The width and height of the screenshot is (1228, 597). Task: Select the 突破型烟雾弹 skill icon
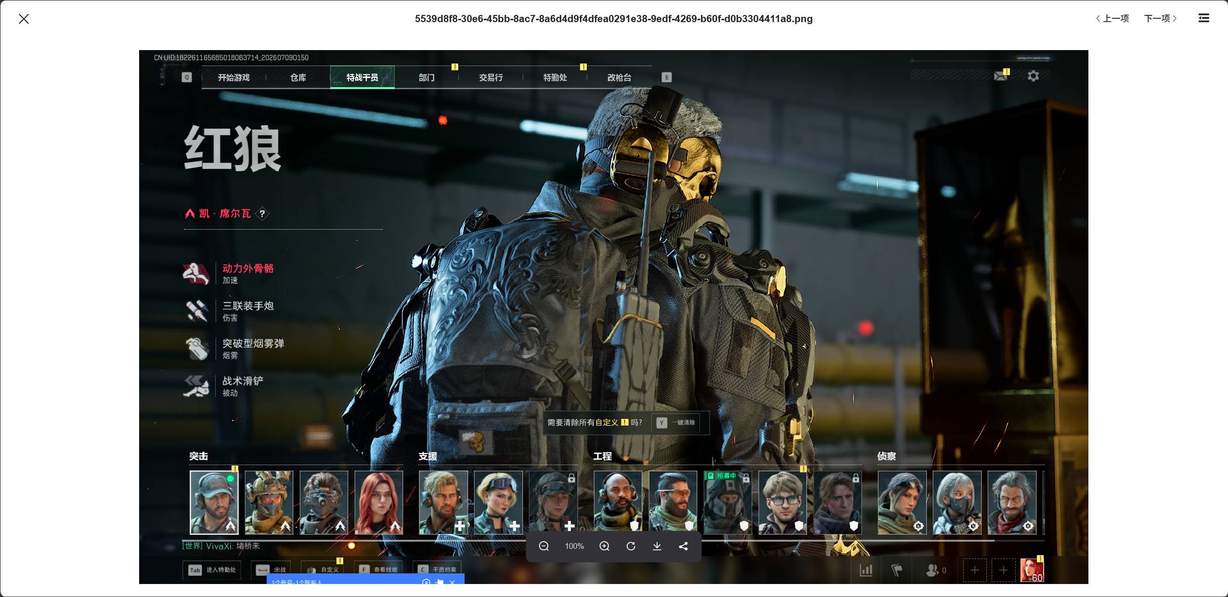(196, 349)
